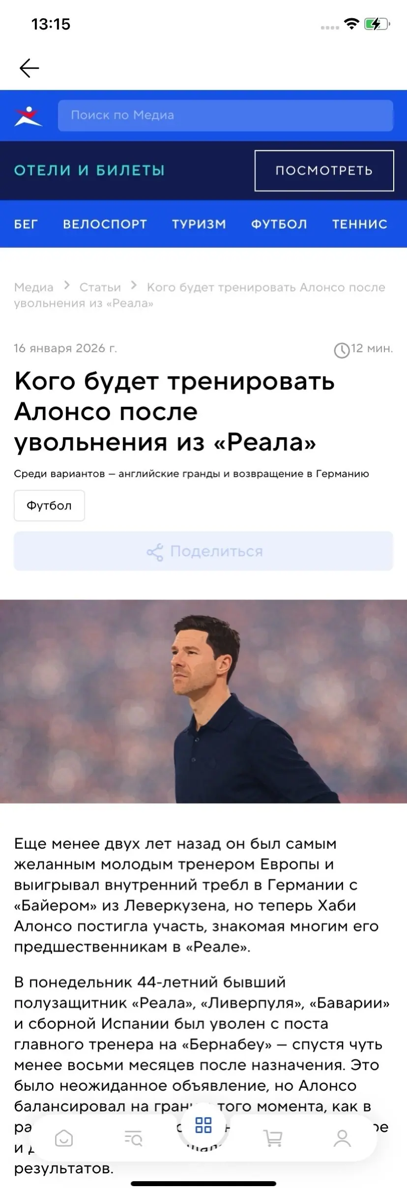Image resolution: width=407 pixels, height=1194 pixels.
Task: Tap the 'Поделиться' share button
Action: (203, 551)
